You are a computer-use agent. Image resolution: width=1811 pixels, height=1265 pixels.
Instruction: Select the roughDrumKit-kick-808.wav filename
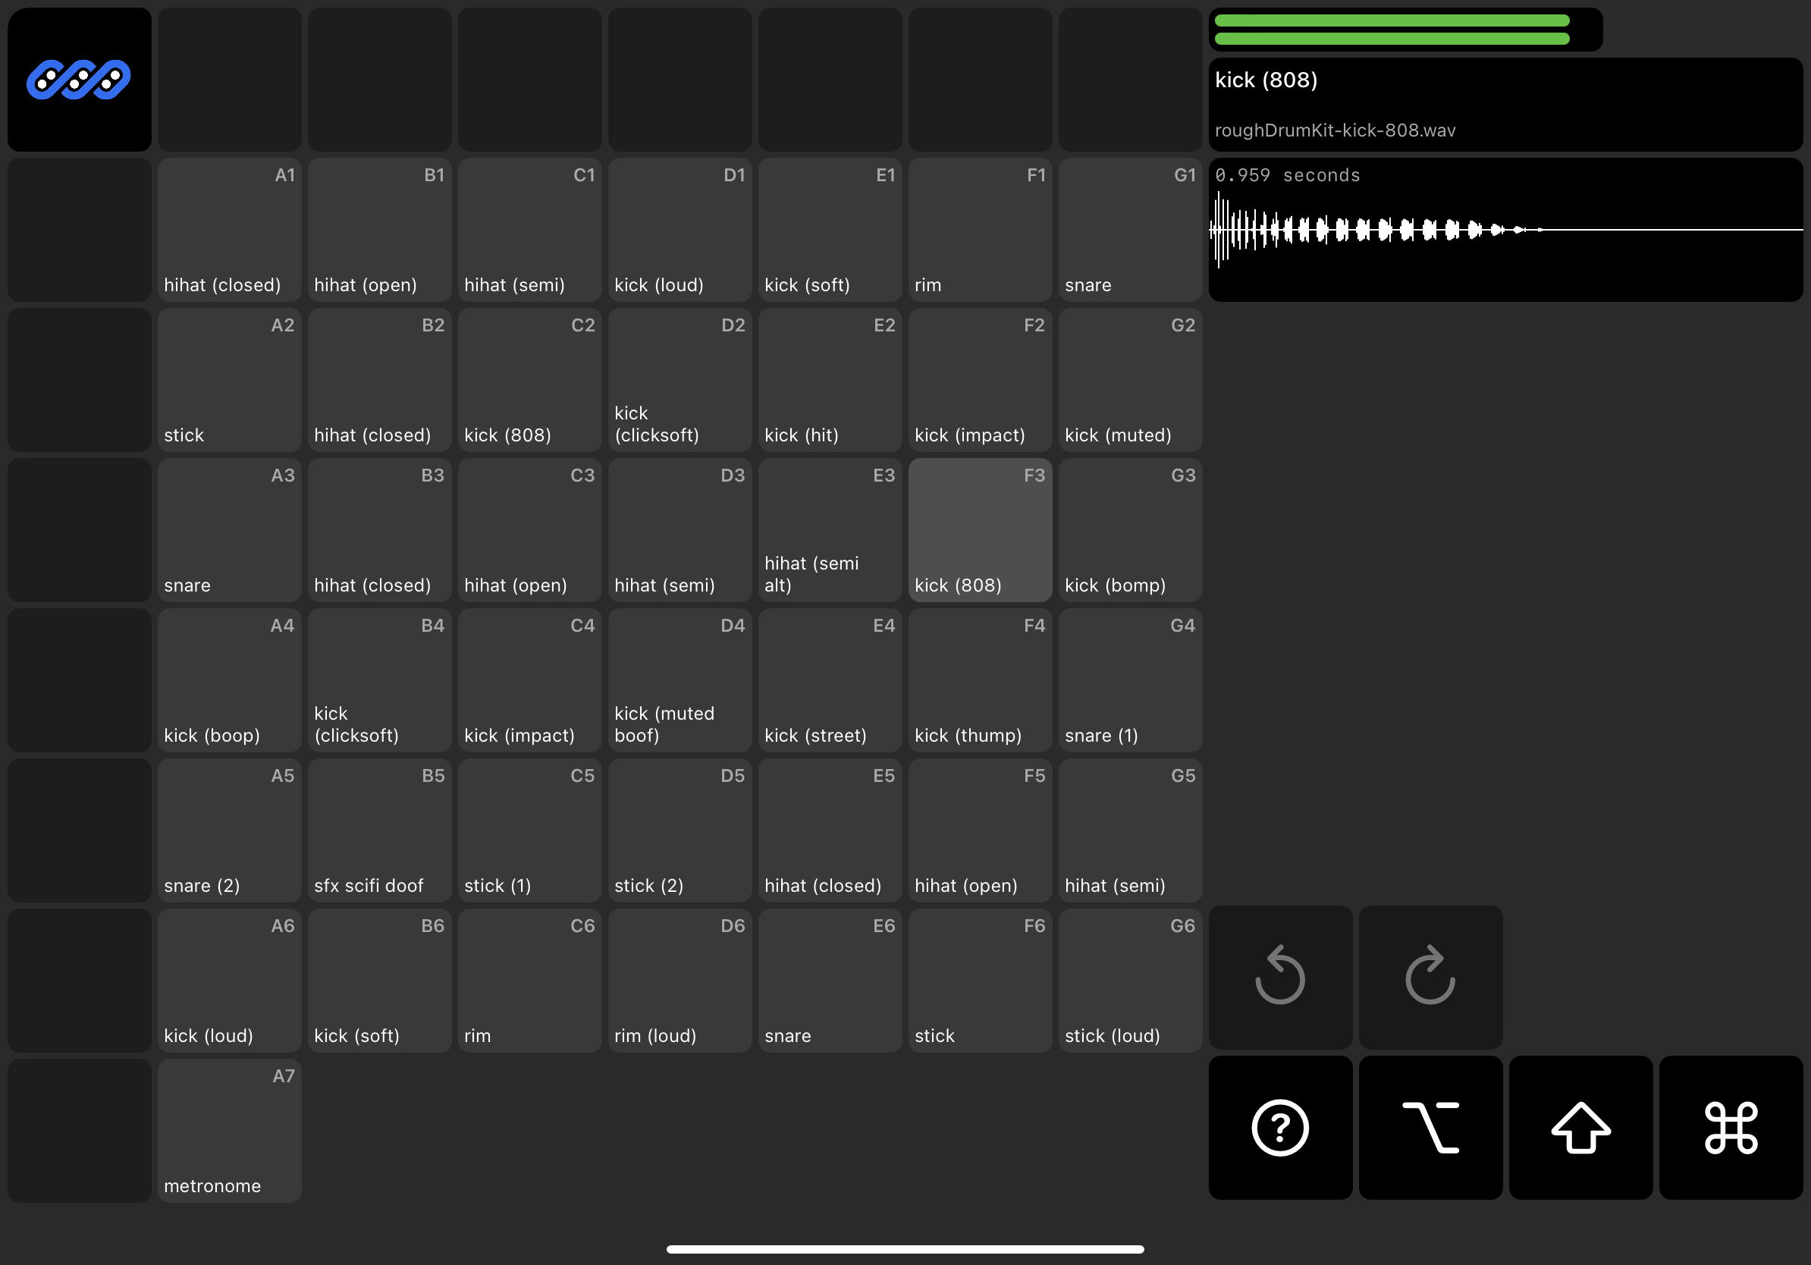(x=1335, y=130)
